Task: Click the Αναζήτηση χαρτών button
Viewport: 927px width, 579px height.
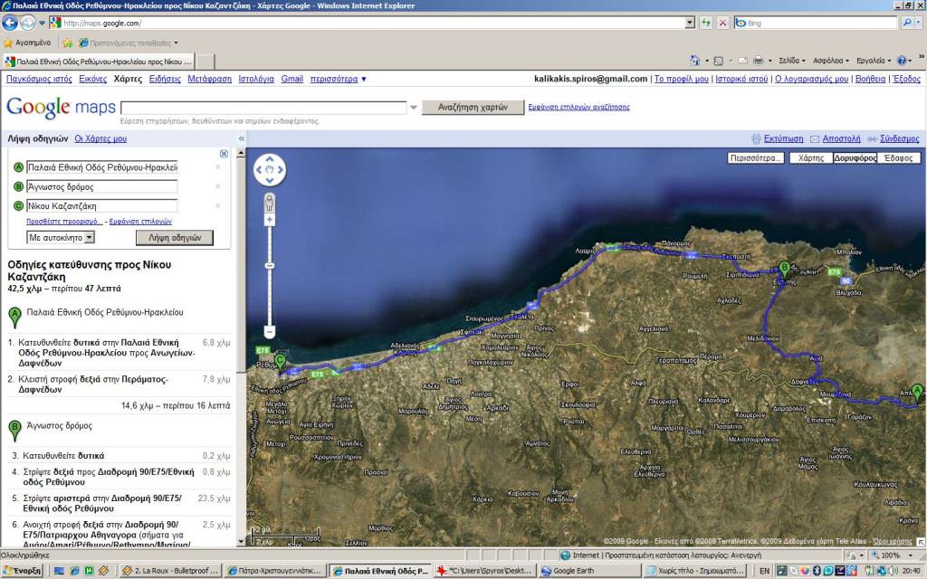Action: pos(473,108)
